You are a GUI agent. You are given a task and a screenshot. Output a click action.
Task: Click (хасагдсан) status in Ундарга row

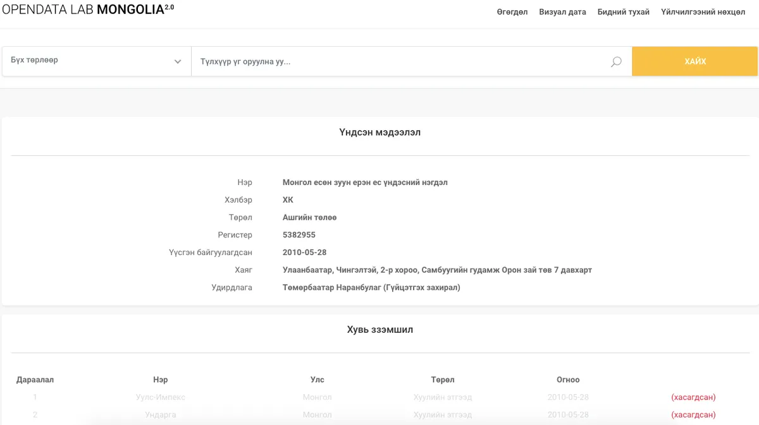[x=693, y=415]
